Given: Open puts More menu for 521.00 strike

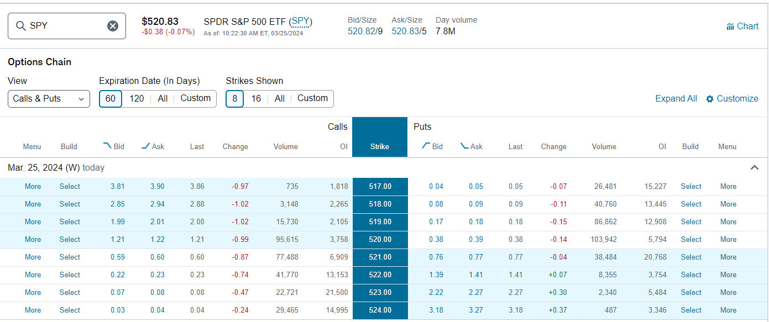Looking at the screenshot, I should click(728, 257).
